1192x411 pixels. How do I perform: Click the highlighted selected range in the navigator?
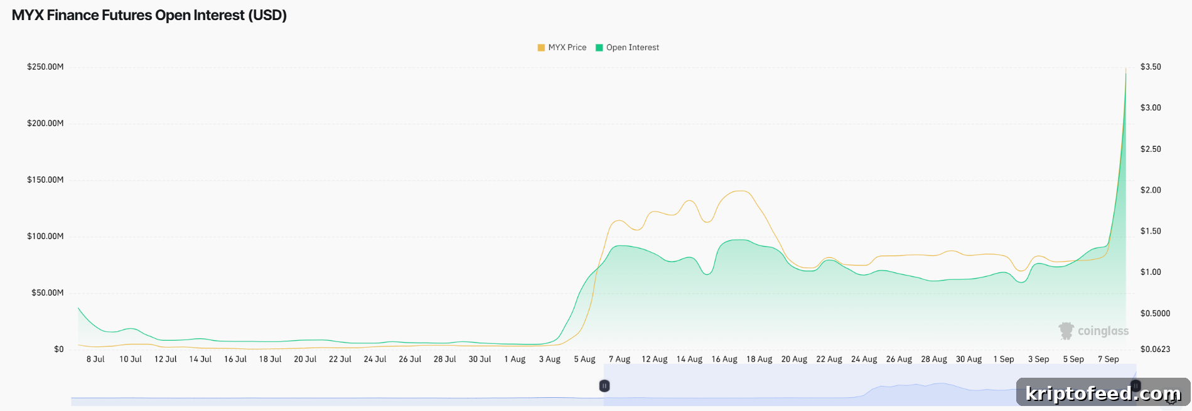[870, 385]
